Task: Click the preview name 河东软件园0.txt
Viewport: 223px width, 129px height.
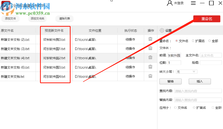Action: point(54,40)
